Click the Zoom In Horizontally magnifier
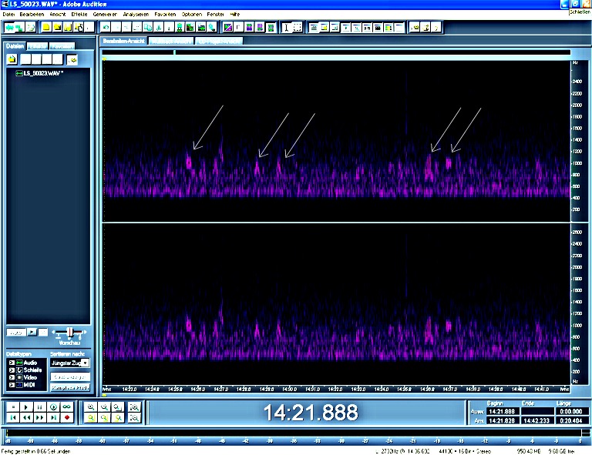The image size is (592, 455). click(x=91, y=407)
